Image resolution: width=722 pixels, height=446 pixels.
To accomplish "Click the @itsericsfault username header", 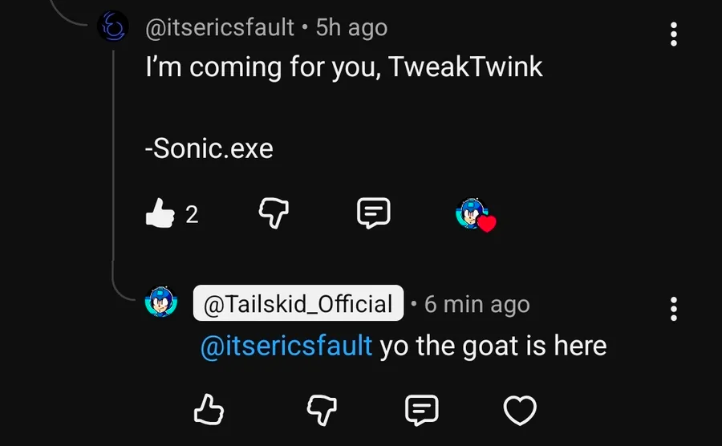I will 219,27.
